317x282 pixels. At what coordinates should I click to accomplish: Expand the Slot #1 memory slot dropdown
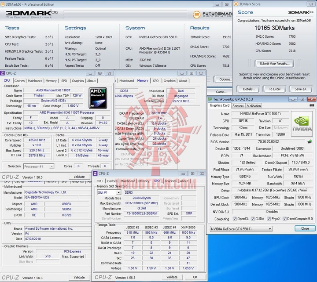(x=109, y=192)
